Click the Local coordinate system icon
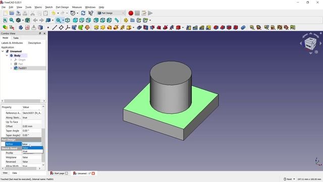The height and width of the screenshot is (182, 323). (x=68, y=27)
